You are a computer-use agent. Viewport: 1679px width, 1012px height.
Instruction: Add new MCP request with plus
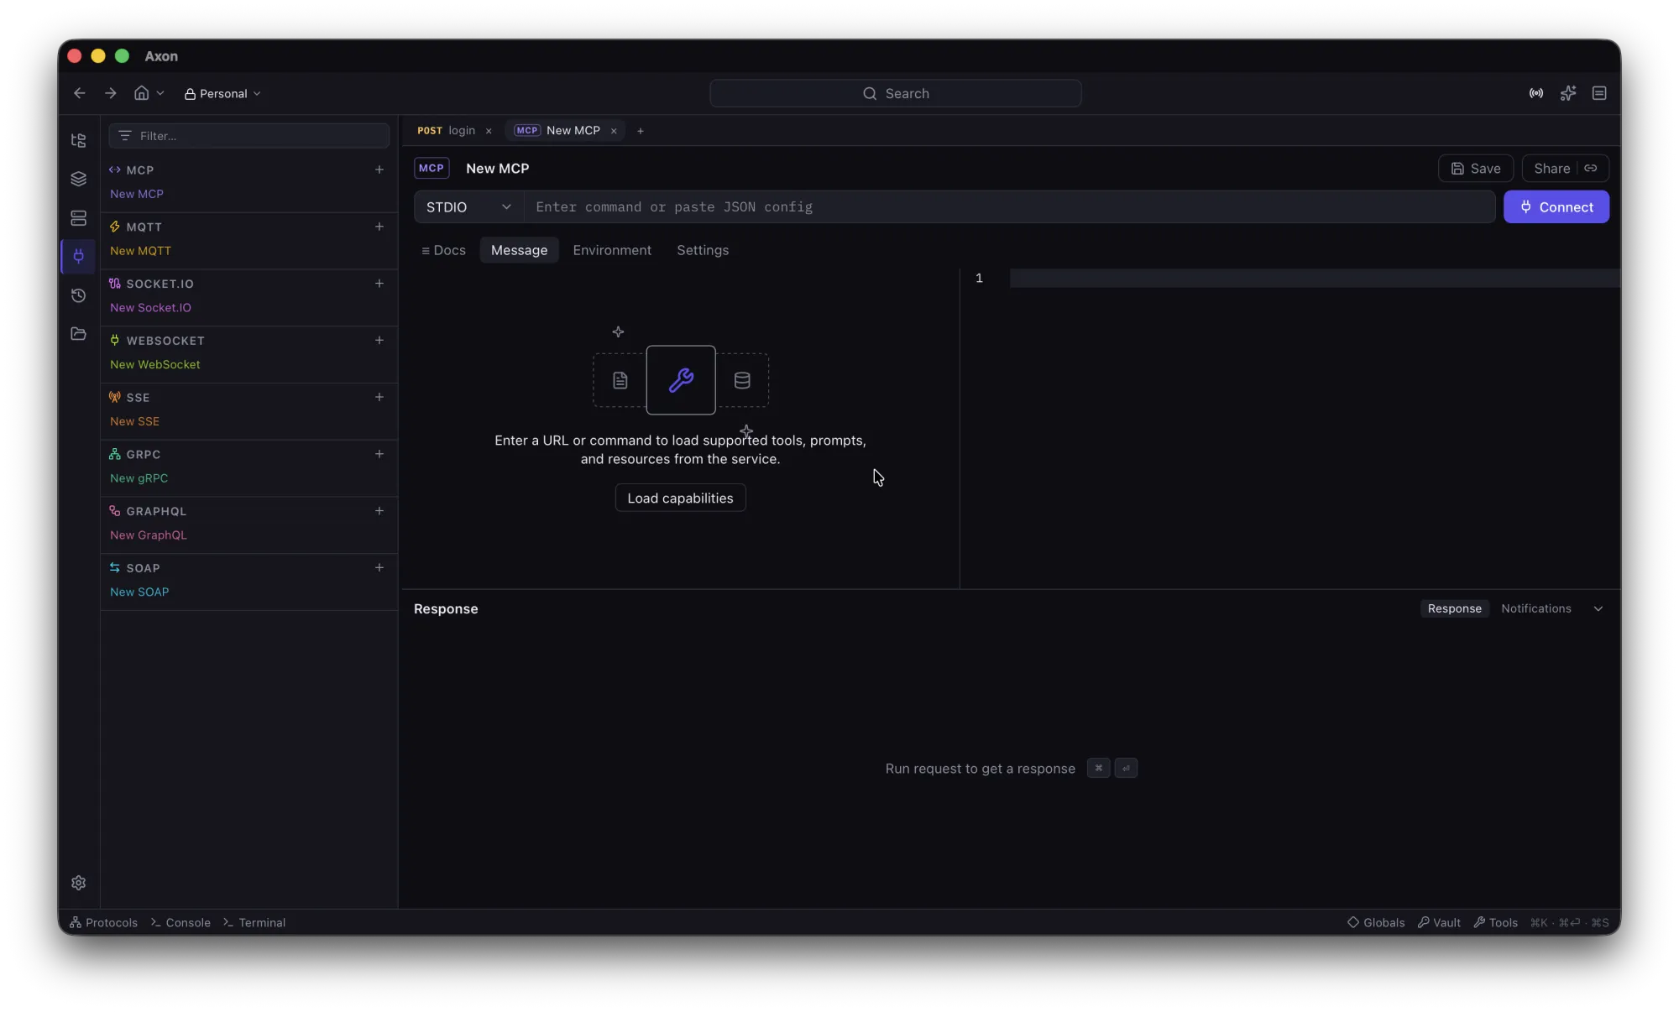click(x=379, y=170)
